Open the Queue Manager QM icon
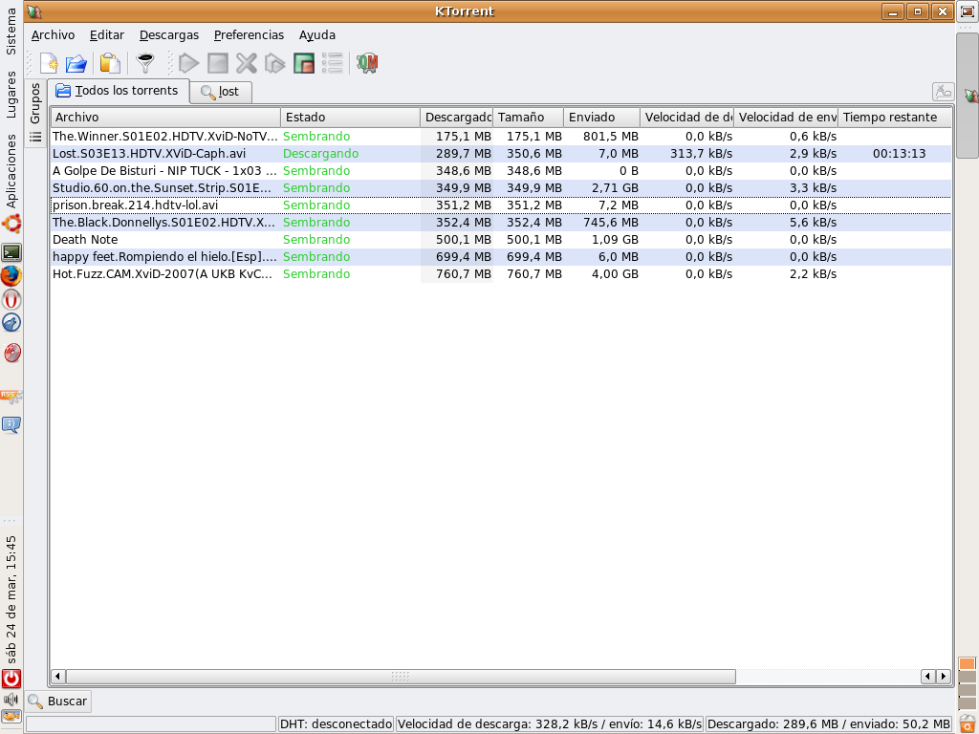979x734 pixels. click(x=367, y=63)
